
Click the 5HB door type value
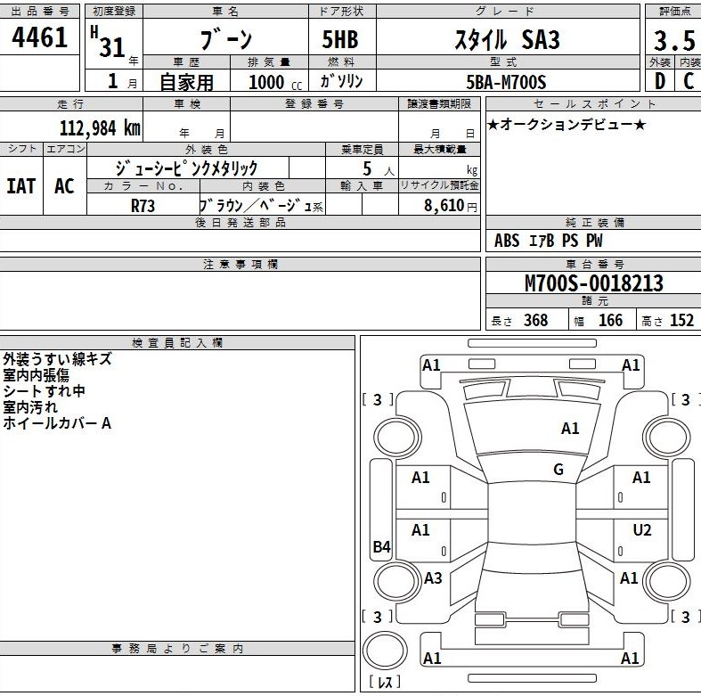pos(340,39)
